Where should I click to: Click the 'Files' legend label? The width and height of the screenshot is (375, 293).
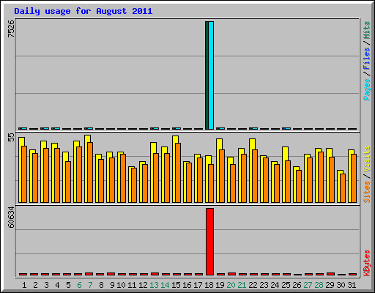[367, 58]
